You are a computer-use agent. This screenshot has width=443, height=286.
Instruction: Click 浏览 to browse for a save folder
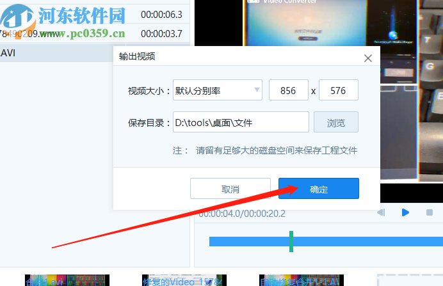tap(336, 122)
